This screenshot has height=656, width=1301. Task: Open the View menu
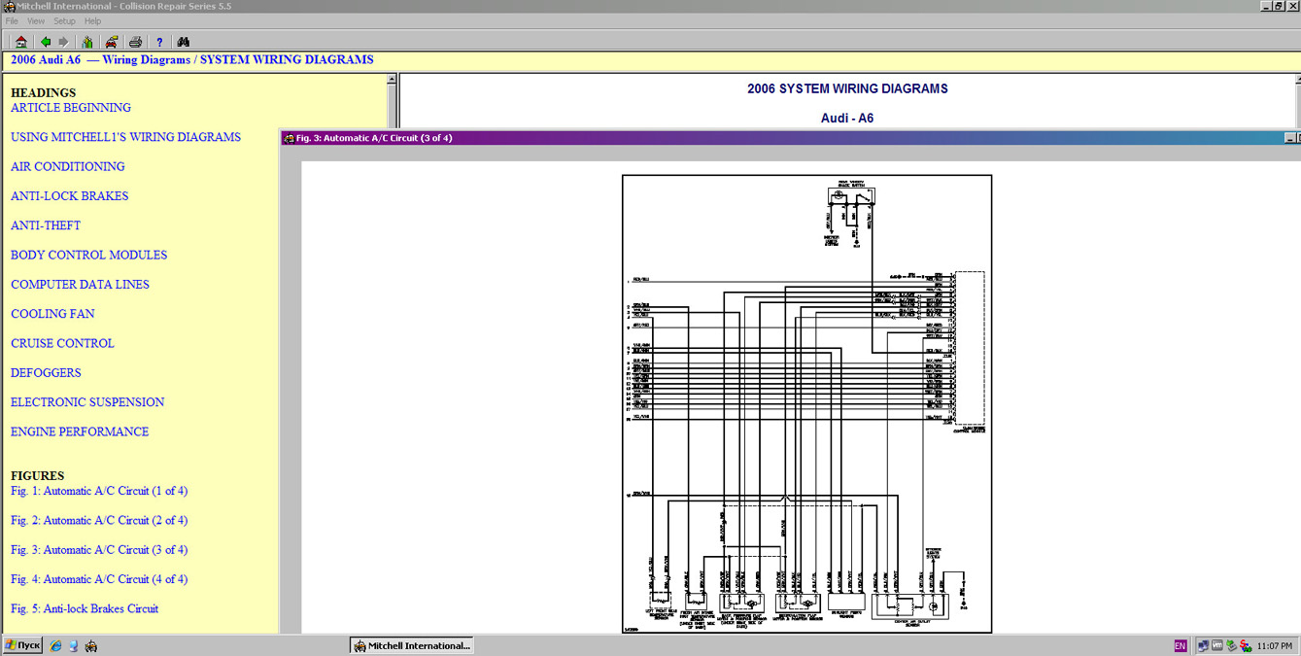36,20
